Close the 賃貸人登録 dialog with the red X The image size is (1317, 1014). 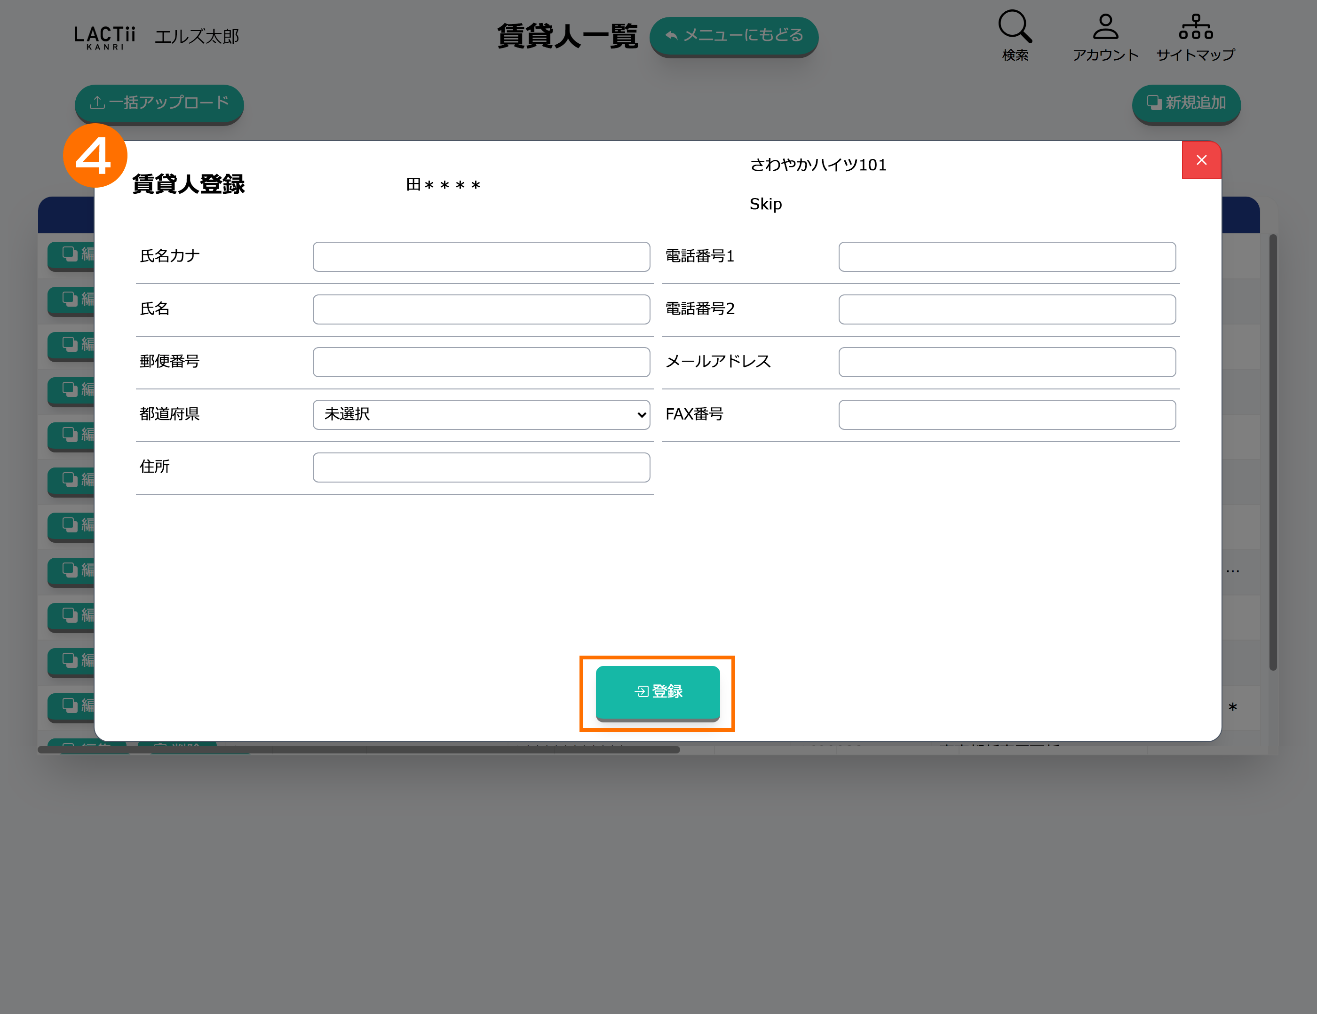[1201, 160]
